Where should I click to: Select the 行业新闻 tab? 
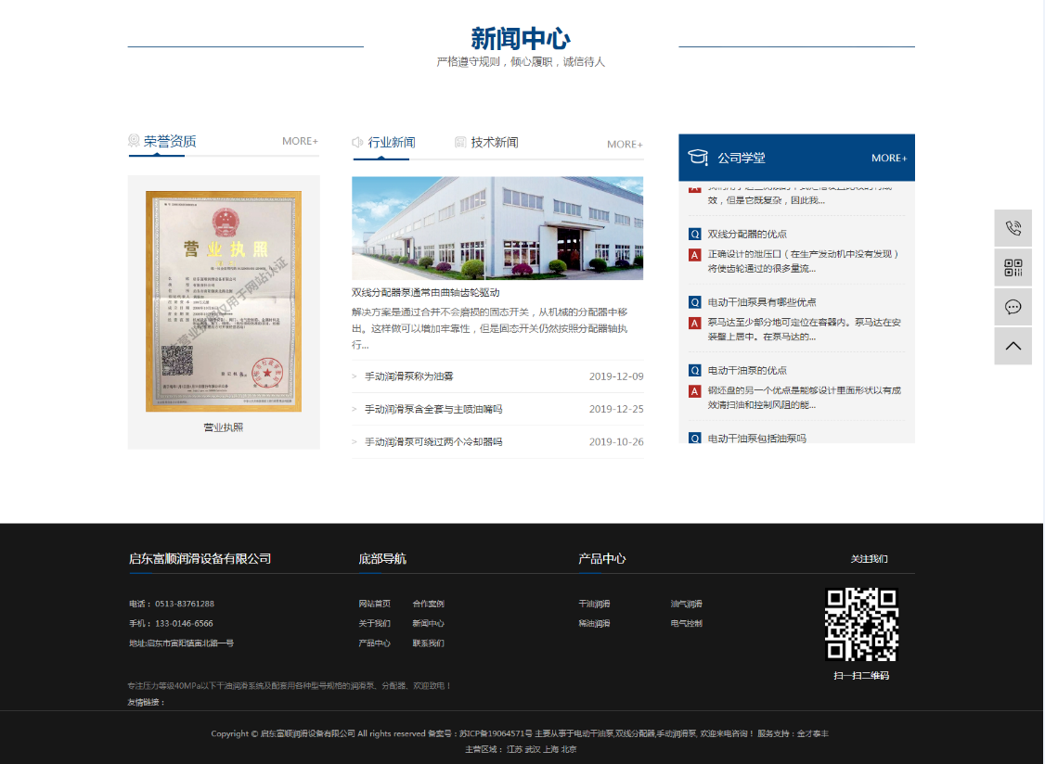click(x=391, y=143)
